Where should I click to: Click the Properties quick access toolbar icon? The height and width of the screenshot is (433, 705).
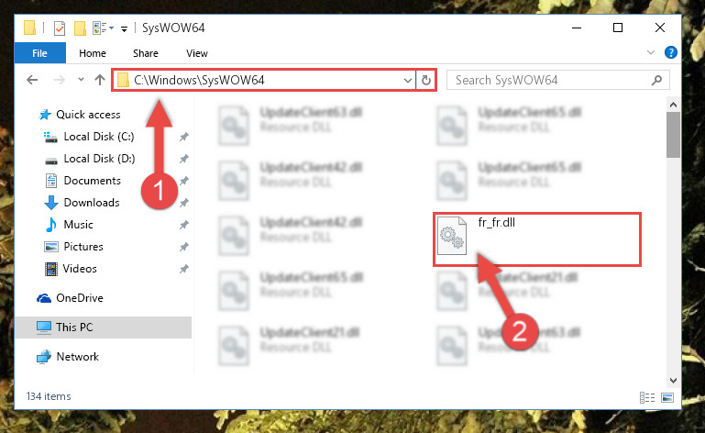coord(60,28)
